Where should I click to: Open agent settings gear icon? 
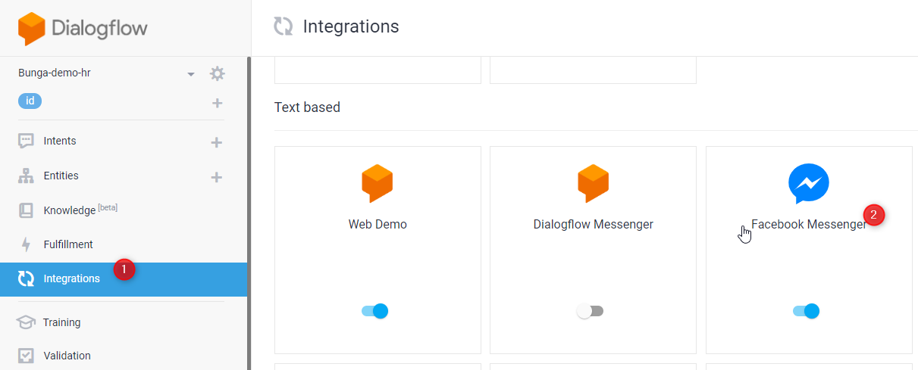tap(218, 73)
